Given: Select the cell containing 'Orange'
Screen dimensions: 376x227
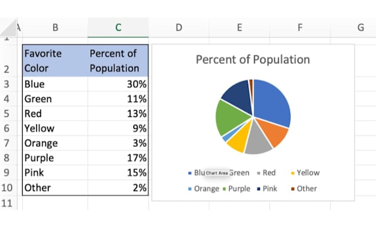Looking at the screenshot, I should 55,143.
